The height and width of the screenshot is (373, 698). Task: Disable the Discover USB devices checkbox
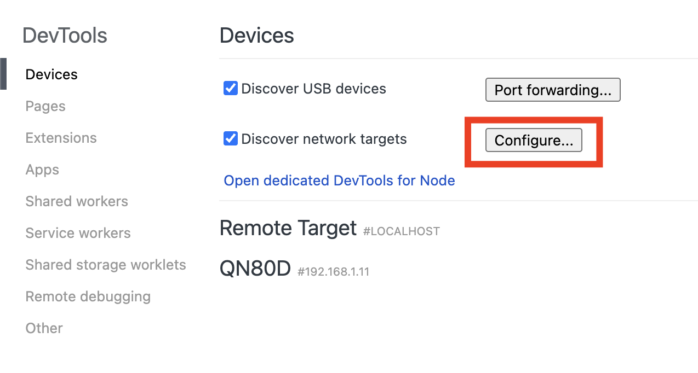point(230,88)
